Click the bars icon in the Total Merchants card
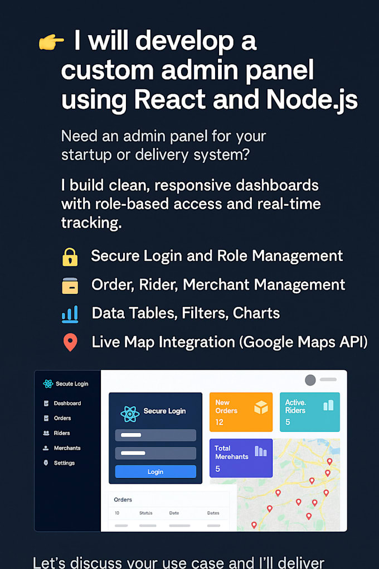The width and height of the screenshot is (379, 569). [x=261, y=451]
